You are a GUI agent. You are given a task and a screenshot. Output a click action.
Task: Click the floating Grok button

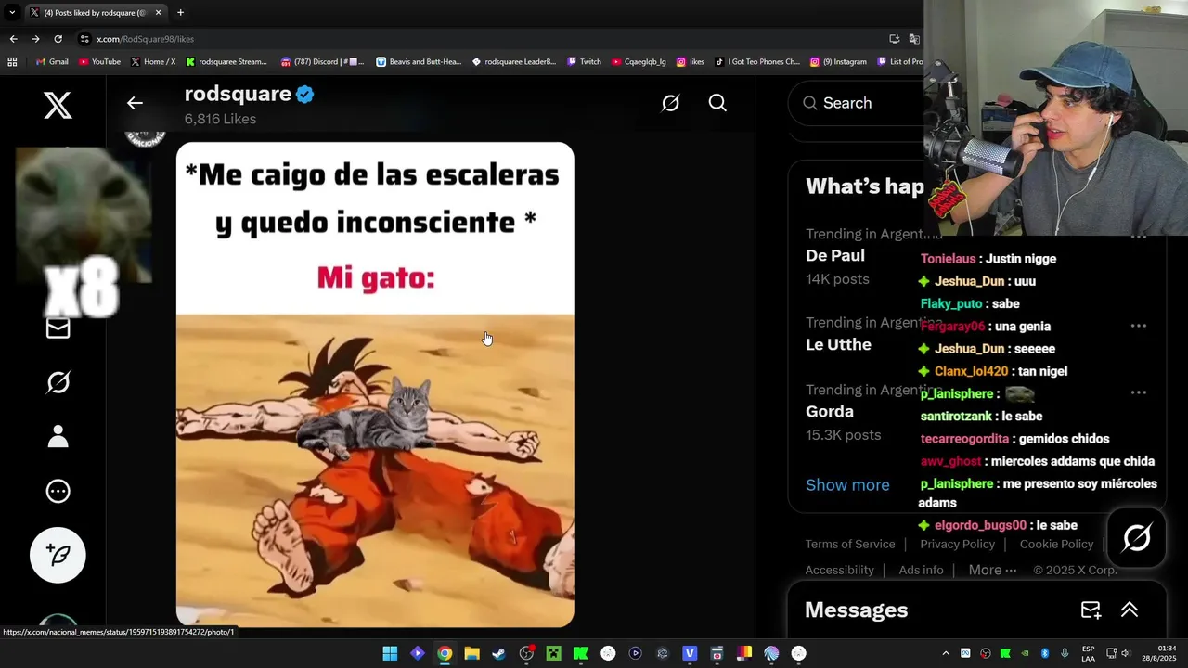point(1137,538)
